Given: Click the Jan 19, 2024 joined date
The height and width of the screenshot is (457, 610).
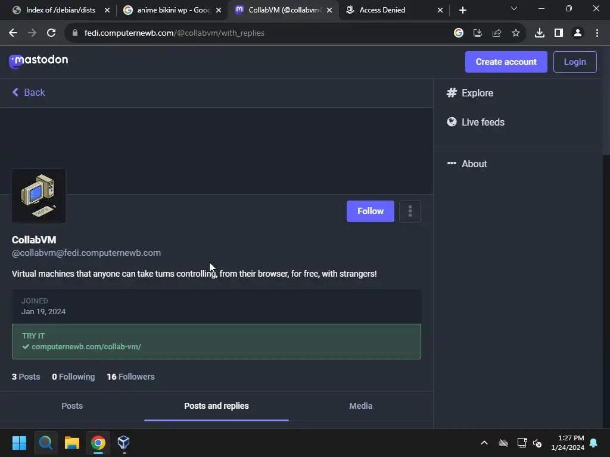Looking at the screenshot, I should coord(43,312).
